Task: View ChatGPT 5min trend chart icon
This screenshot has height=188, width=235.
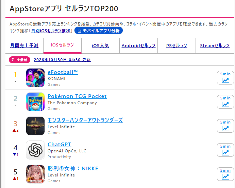Action: (225, 150)
